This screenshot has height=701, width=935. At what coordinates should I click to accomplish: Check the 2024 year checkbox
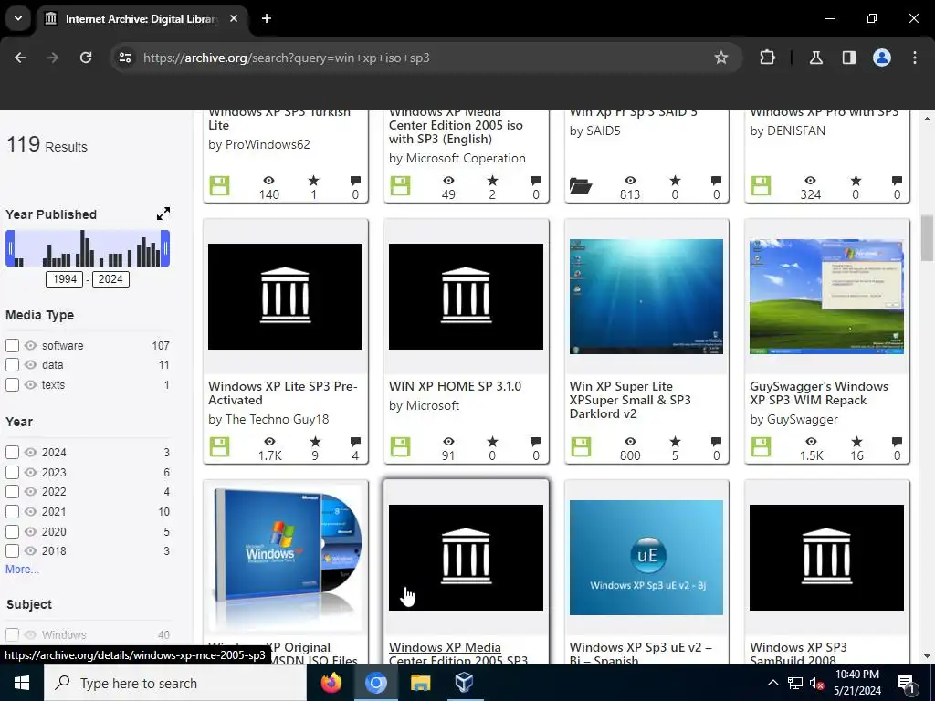(12, 453)
